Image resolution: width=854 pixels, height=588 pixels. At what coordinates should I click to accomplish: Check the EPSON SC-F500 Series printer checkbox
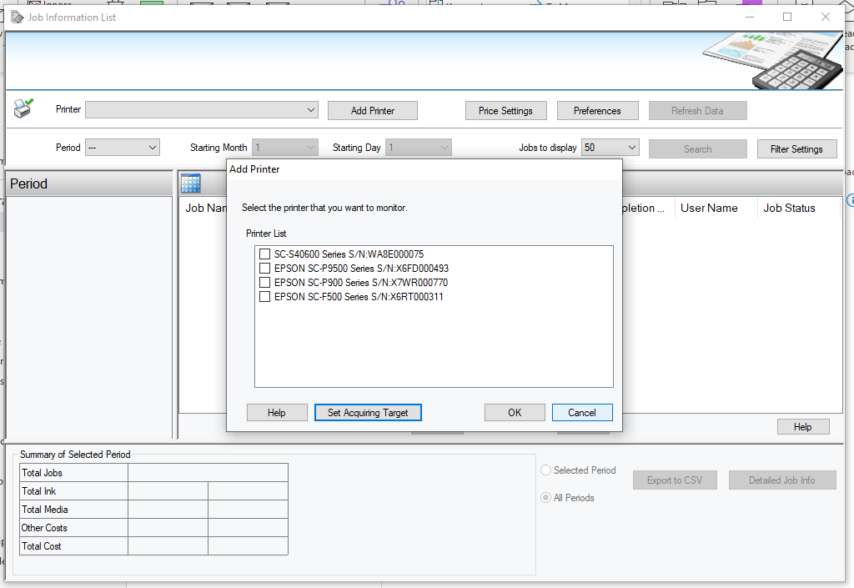click(264, 296)
